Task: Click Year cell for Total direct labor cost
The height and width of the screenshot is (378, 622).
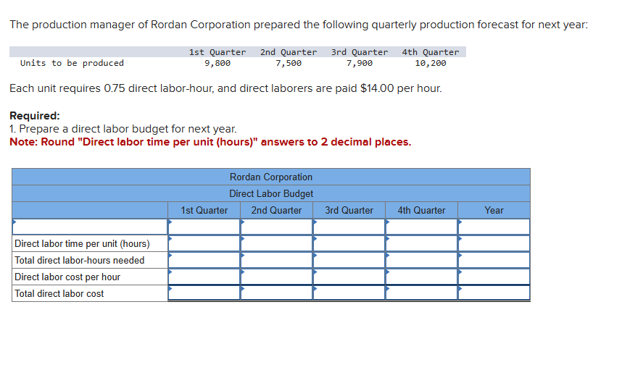Action: (494, 293)
